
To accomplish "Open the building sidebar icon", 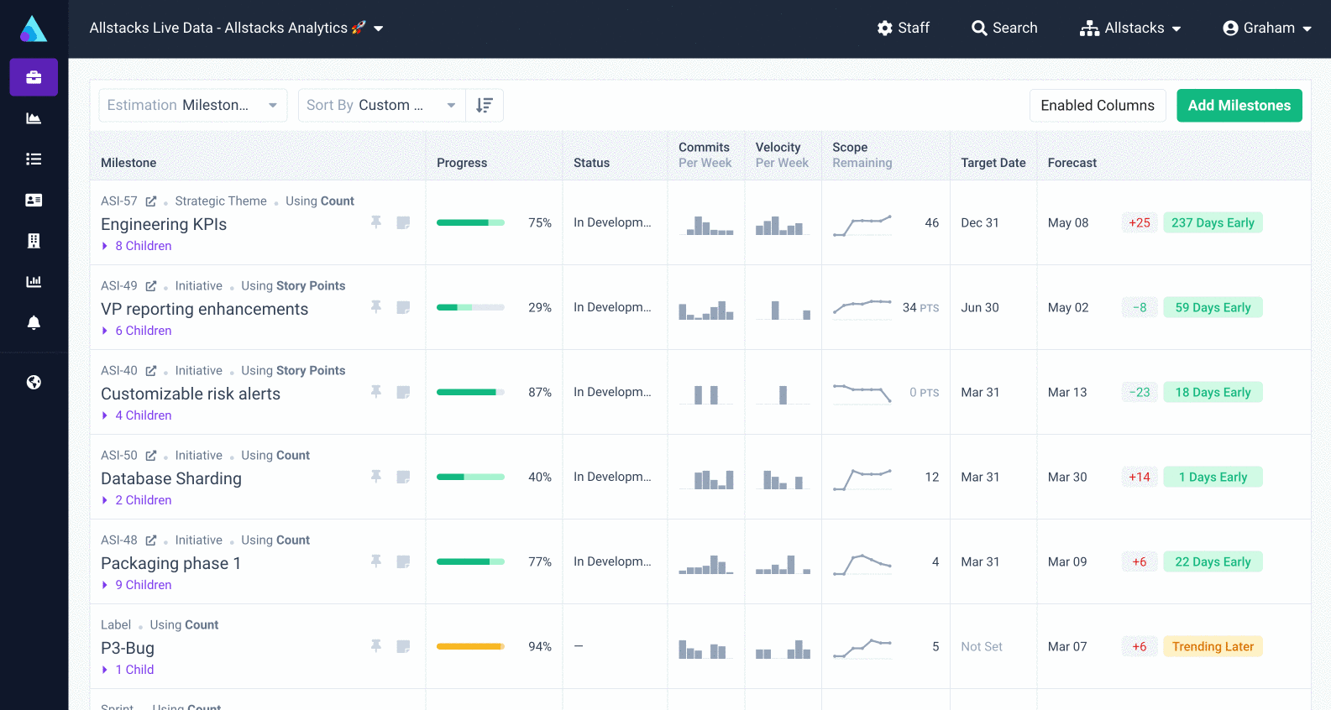I will (x=34, y=241).
